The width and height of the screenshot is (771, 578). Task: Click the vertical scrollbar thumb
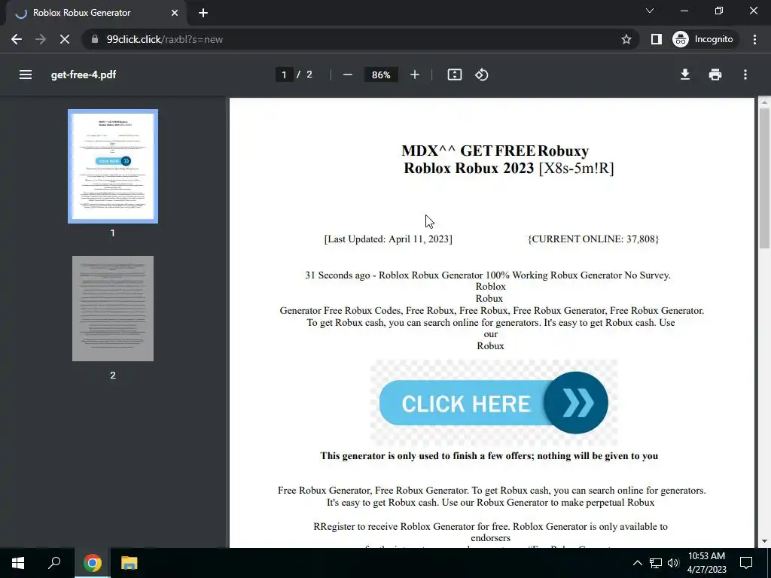pos(763,178)
